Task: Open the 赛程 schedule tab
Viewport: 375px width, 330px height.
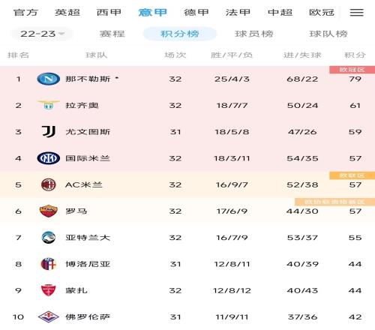Action: [112, 34]
